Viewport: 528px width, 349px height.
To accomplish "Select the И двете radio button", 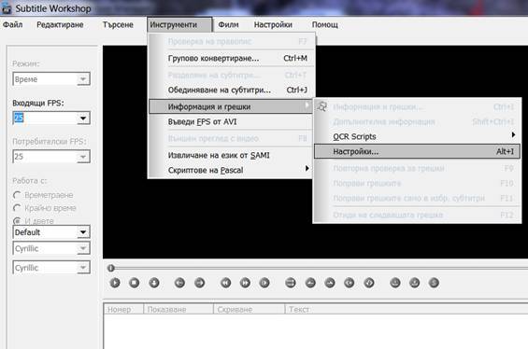I will [17, 221].
